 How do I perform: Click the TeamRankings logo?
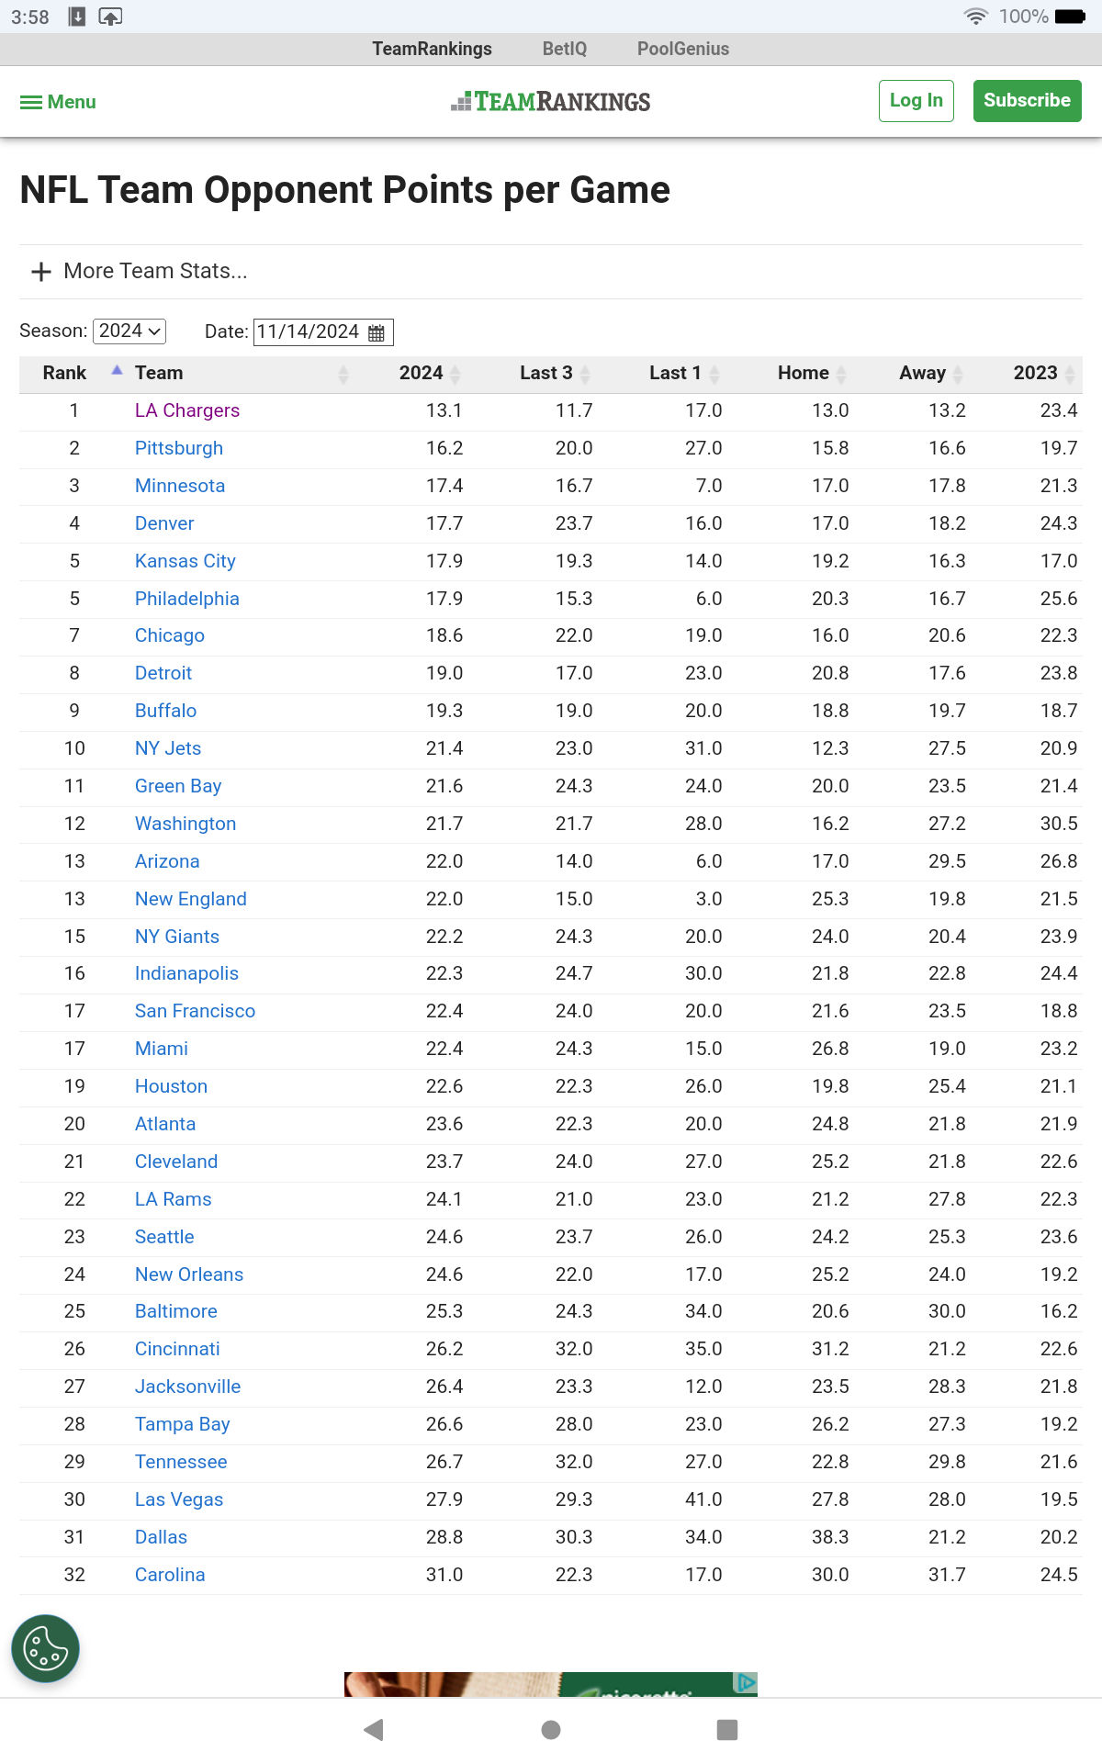[551, 102]
